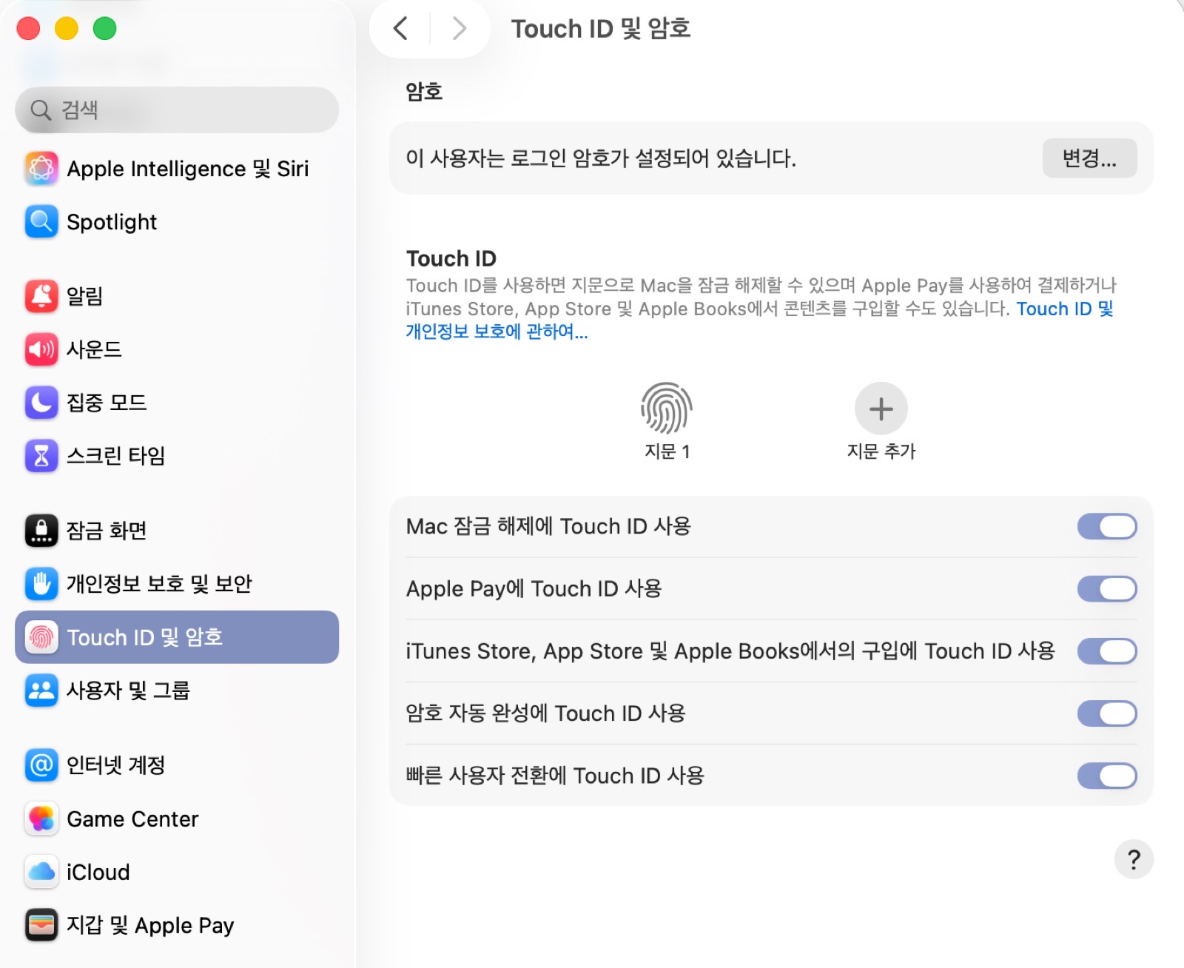1184x968 pixels.
Task: Click the Spotlight magnifier icon
Action: [x=41, y=222]
